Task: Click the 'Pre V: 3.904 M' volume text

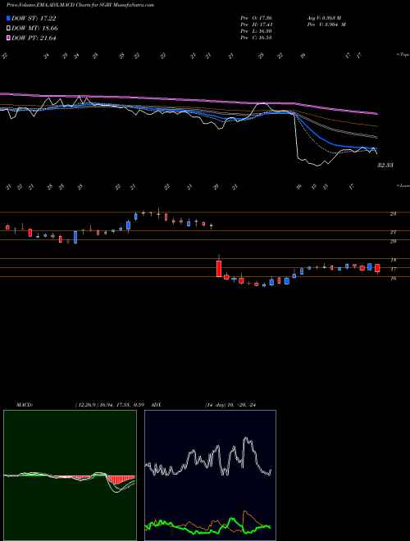Action: pyautogui.click(x=326, y=25)
